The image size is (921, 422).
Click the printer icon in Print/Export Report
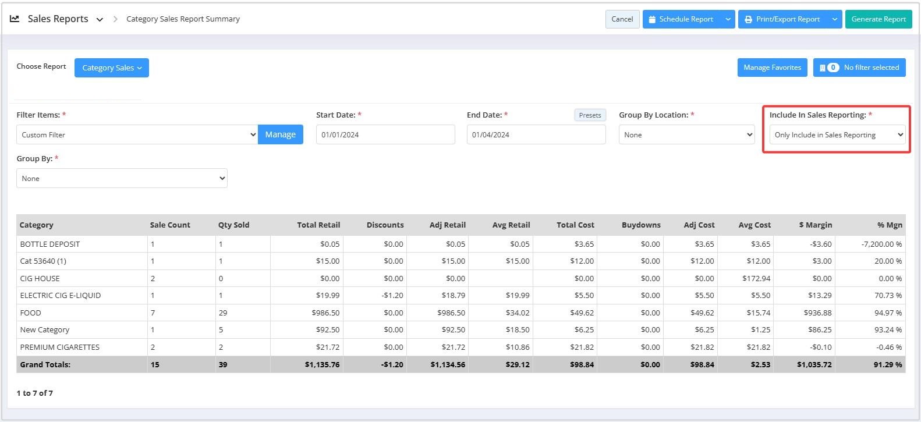tap(748, 19)
